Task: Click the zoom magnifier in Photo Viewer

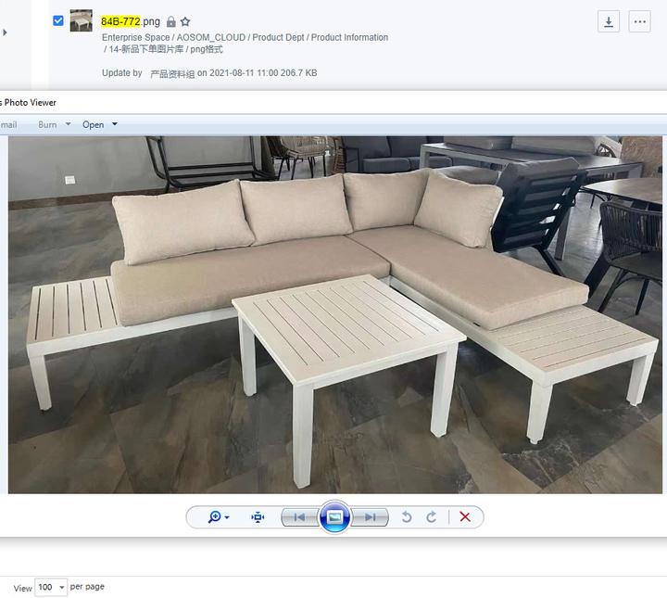Action: (x=215, y=517)
